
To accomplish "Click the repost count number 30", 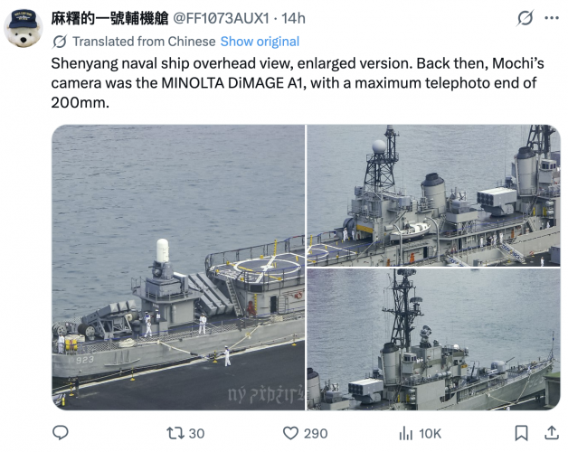I will [196, 434].
